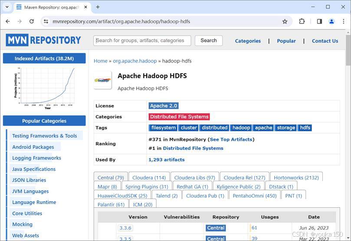
Task: Switch to Kyligence Public (2) tab
Action: (238, 186)
